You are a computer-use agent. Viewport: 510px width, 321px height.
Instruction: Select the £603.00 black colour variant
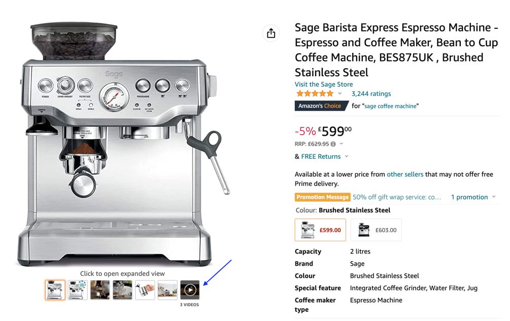[376, 230]
